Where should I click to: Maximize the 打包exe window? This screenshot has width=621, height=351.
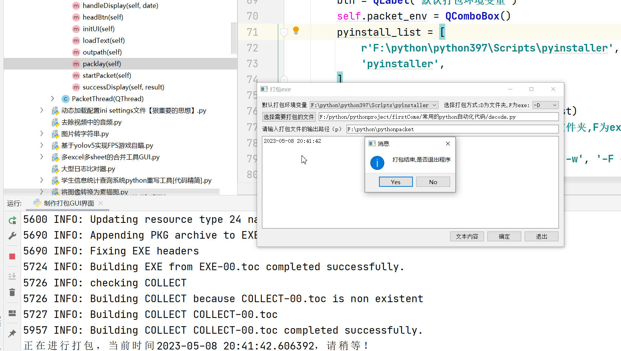(x=531, y=89)
